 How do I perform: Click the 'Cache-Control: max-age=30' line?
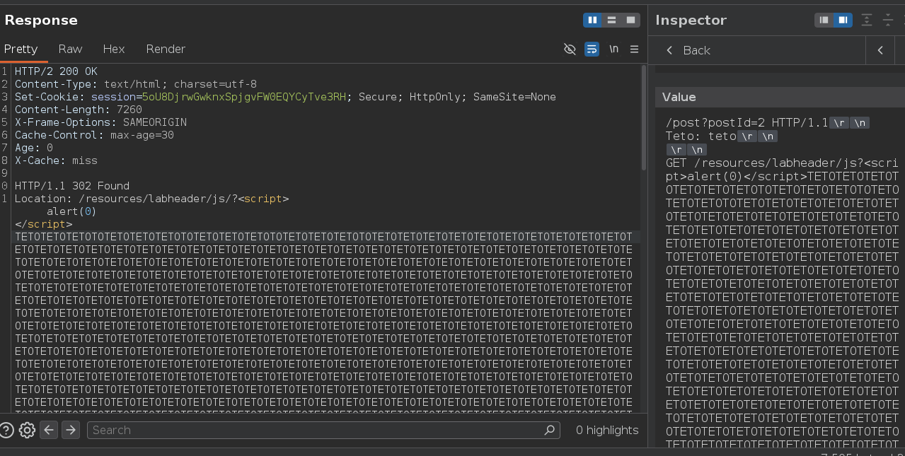pos(94,135)
